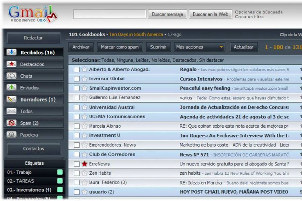This screenshot has height=201, width=302.
Task: Check the ErreNews message checkbox
Action: (77, 164)
